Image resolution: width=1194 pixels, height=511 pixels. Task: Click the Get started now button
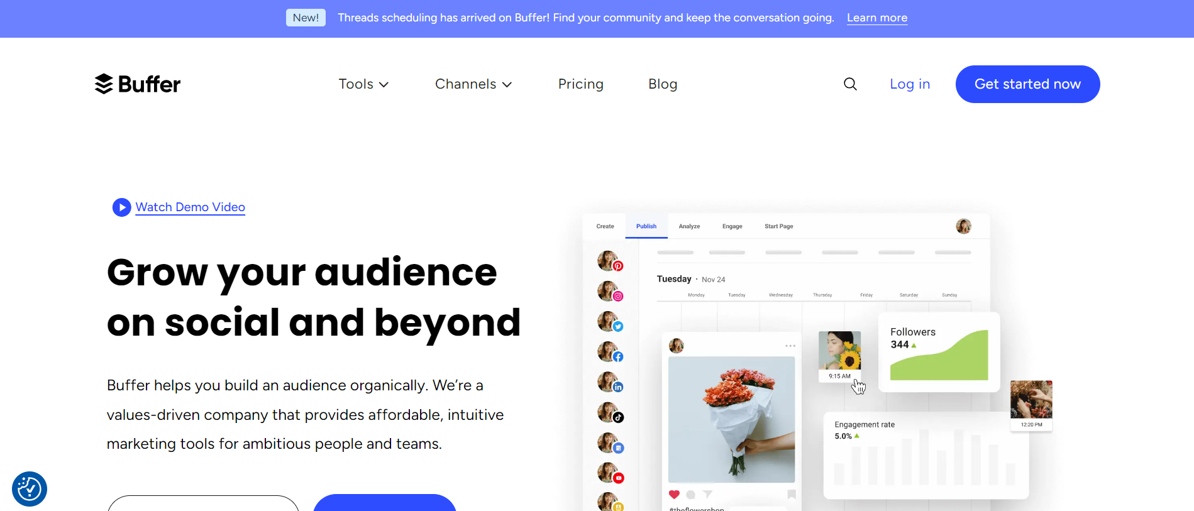[x=1027, y=84]
